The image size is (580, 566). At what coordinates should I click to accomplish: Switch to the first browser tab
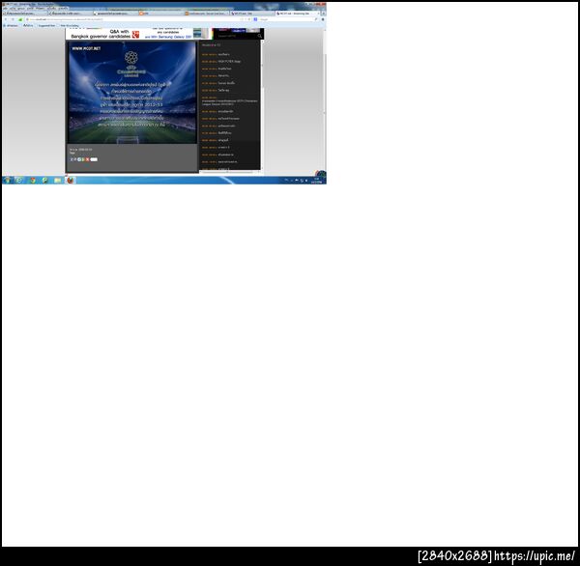24,14
